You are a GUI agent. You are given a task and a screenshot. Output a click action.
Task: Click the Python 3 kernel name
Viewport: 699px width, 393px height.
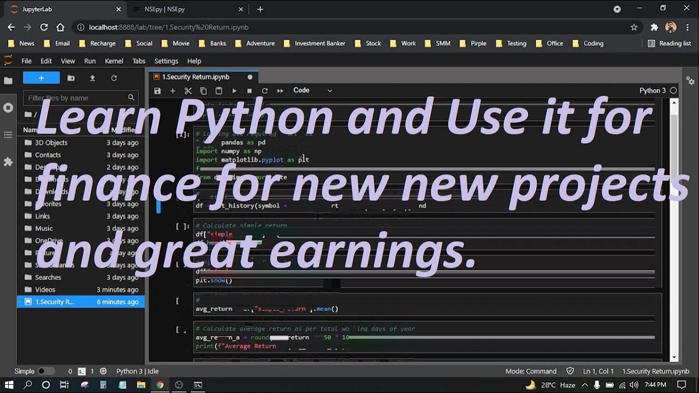tap(653, 91)
